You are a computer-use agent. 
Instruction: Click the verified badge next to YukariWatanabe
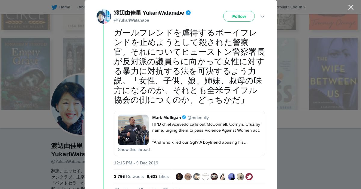coord(188,13)
